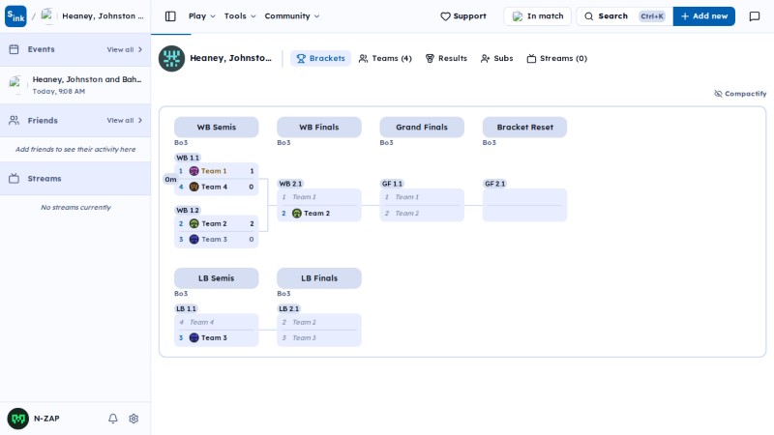Viewport: 774px width, 435px height.
Task: Click the empty GF 2.1 match card
Action: [x=524, y=205]
